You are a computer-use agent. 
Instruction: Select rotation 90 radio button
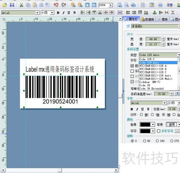[144, 141]
